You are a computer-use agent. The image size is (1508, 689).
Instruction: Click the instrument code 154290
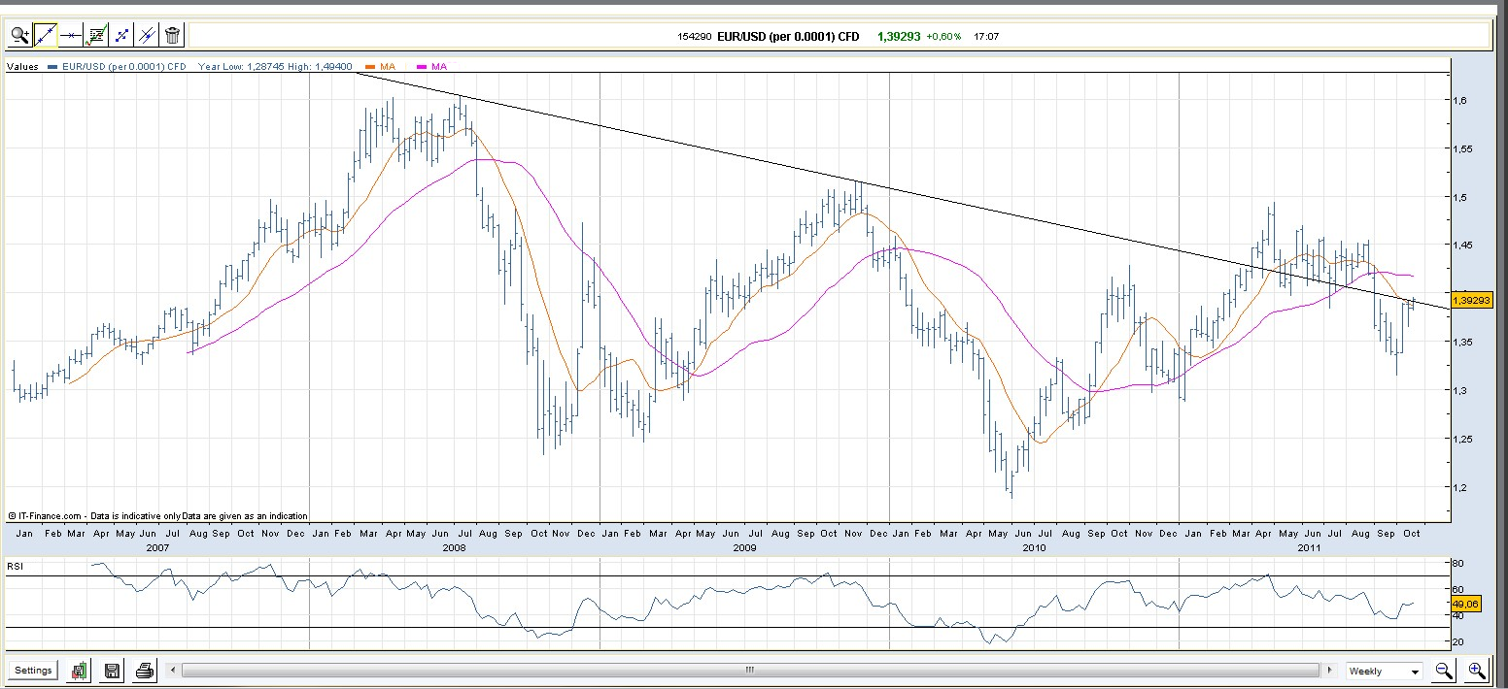[x=695, y=37]
